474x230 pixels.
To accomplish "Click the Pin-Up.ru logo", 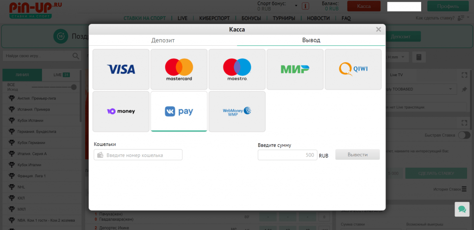I will pyautogui.click(x=35, y=11).
